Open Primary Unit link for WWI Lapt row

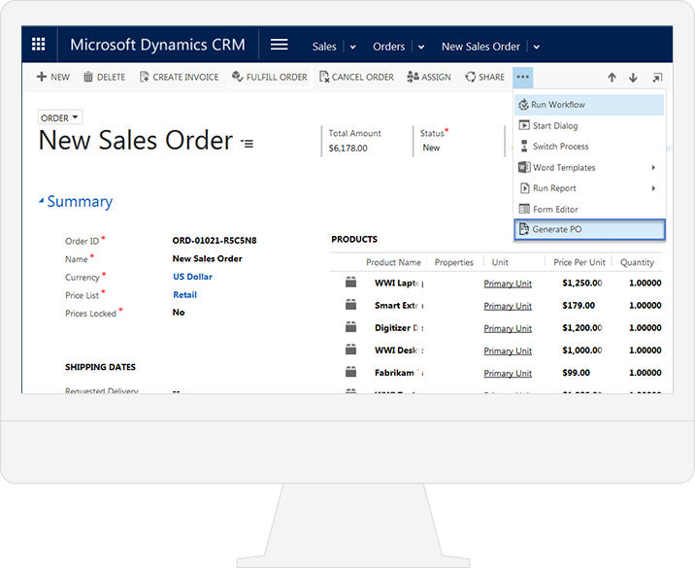coord(508,284)
